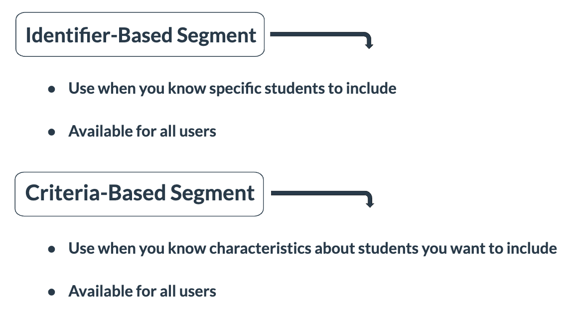Viewport: 575px width, 316px height.
Task: Click the Criteria-Based Segment box
Action: [139, 194]
